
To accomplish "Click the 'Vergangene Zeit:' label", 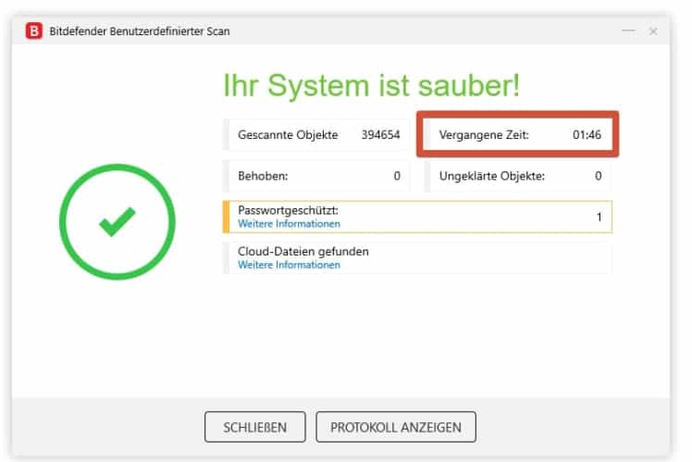I will (x=484, y=135).
